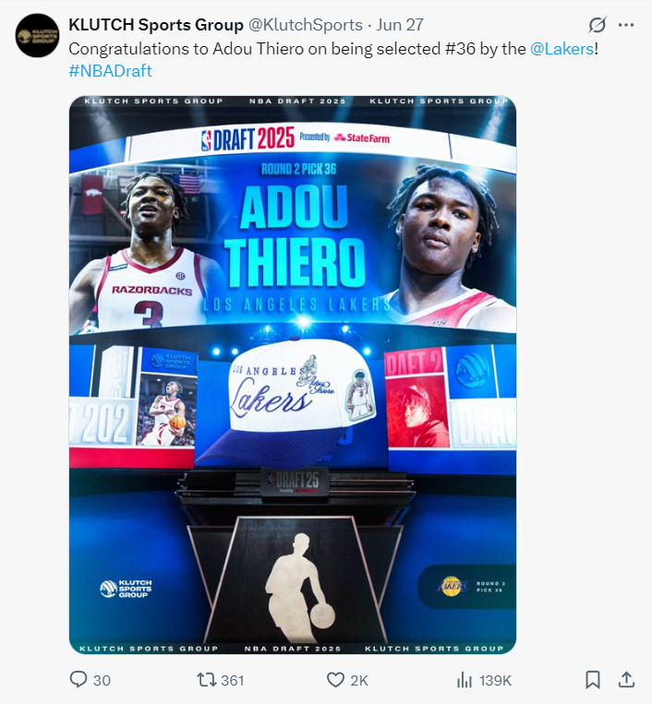Click the 139K views count

point(495,680)
